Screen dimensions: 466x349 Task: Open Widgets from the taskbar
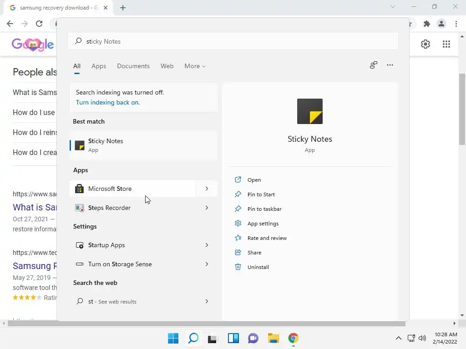[233, 338]
